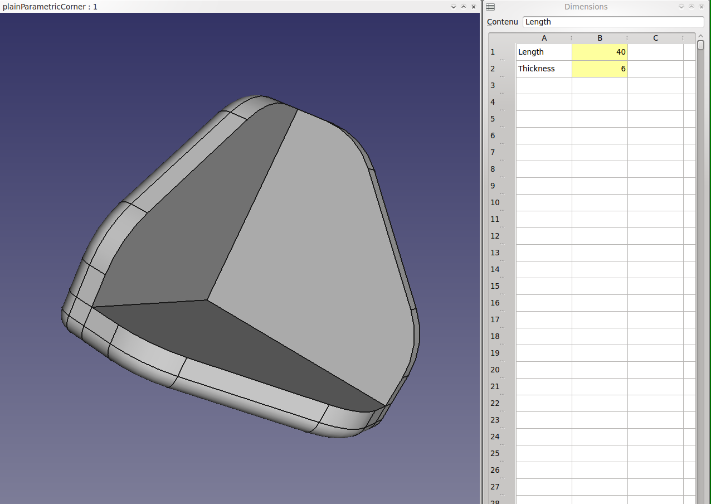This screenshot has width=711, height=504.
Task: Select the cell containing value 40
Action: [600, 52]
